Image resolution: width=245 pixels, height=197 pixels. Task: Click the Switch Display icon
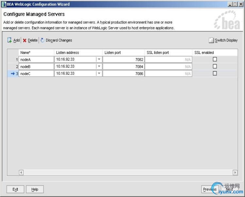[x=211, y=40]
